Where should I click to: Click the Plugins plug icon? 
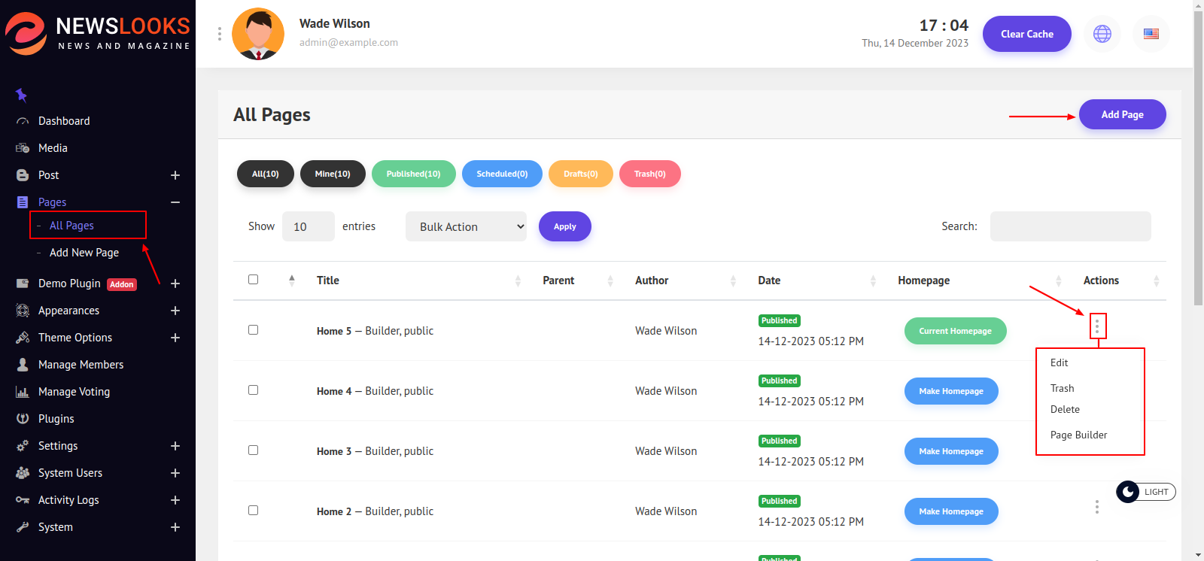[23, 419]
